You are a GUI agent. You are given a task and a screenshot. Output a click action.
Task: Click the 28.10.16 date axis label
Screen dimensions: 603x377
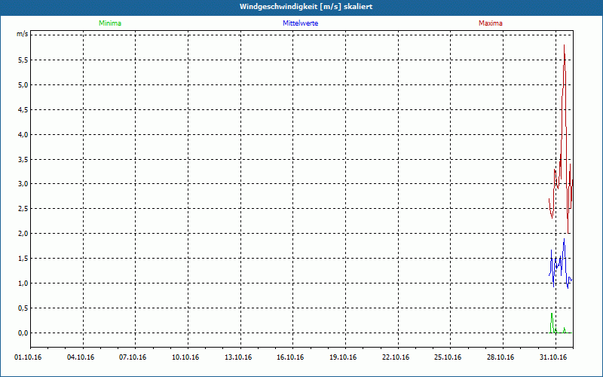pyautogui.click(x=500, y=357)
